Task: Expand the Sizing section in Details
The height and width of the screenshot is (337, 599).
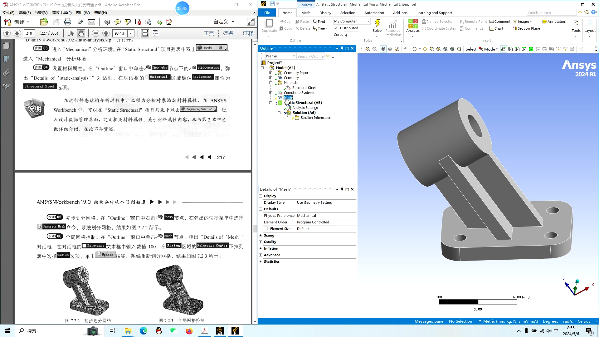Action: click(261, 235)
